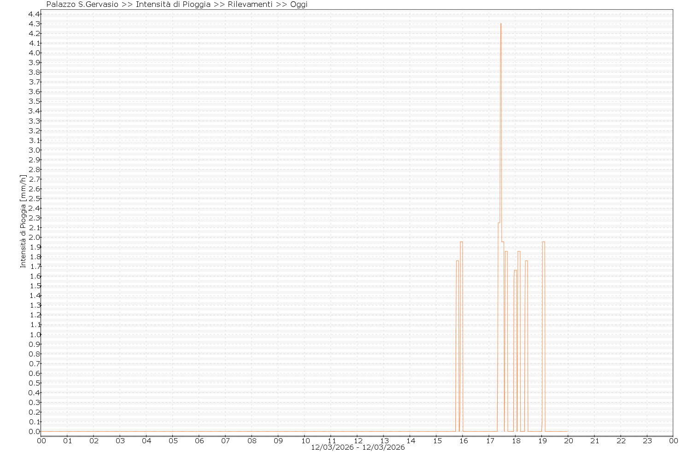Click the 06 hour tick label
The image size is (682, 452).
(199, 440)
